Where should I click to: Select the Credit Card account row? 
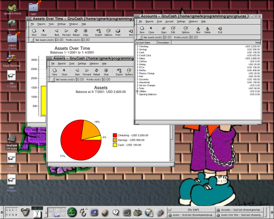198,55
